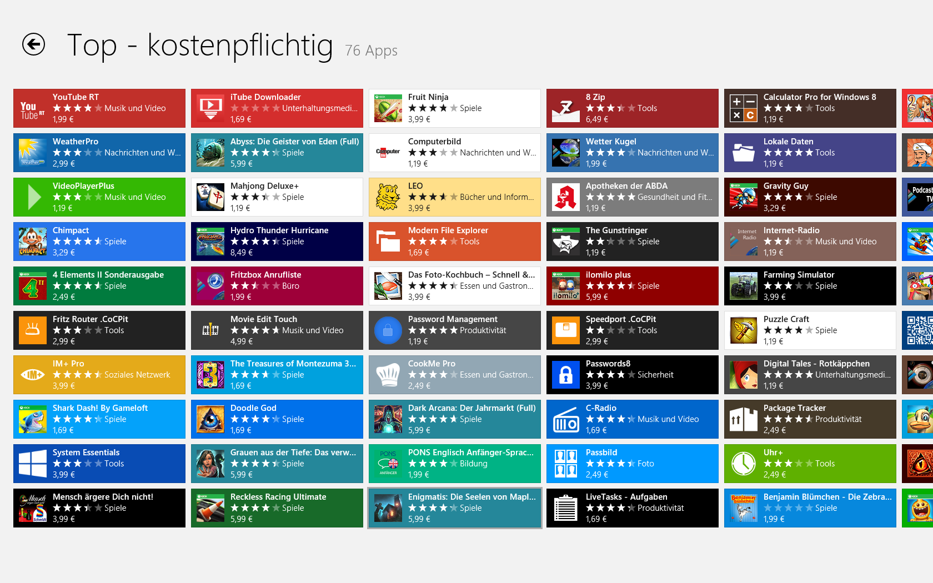Click the Benjamin Blümchen title

click(827, 497)
